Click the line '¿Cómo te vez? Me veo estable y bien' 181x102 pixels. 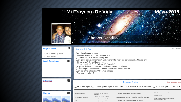coord(92,57)
